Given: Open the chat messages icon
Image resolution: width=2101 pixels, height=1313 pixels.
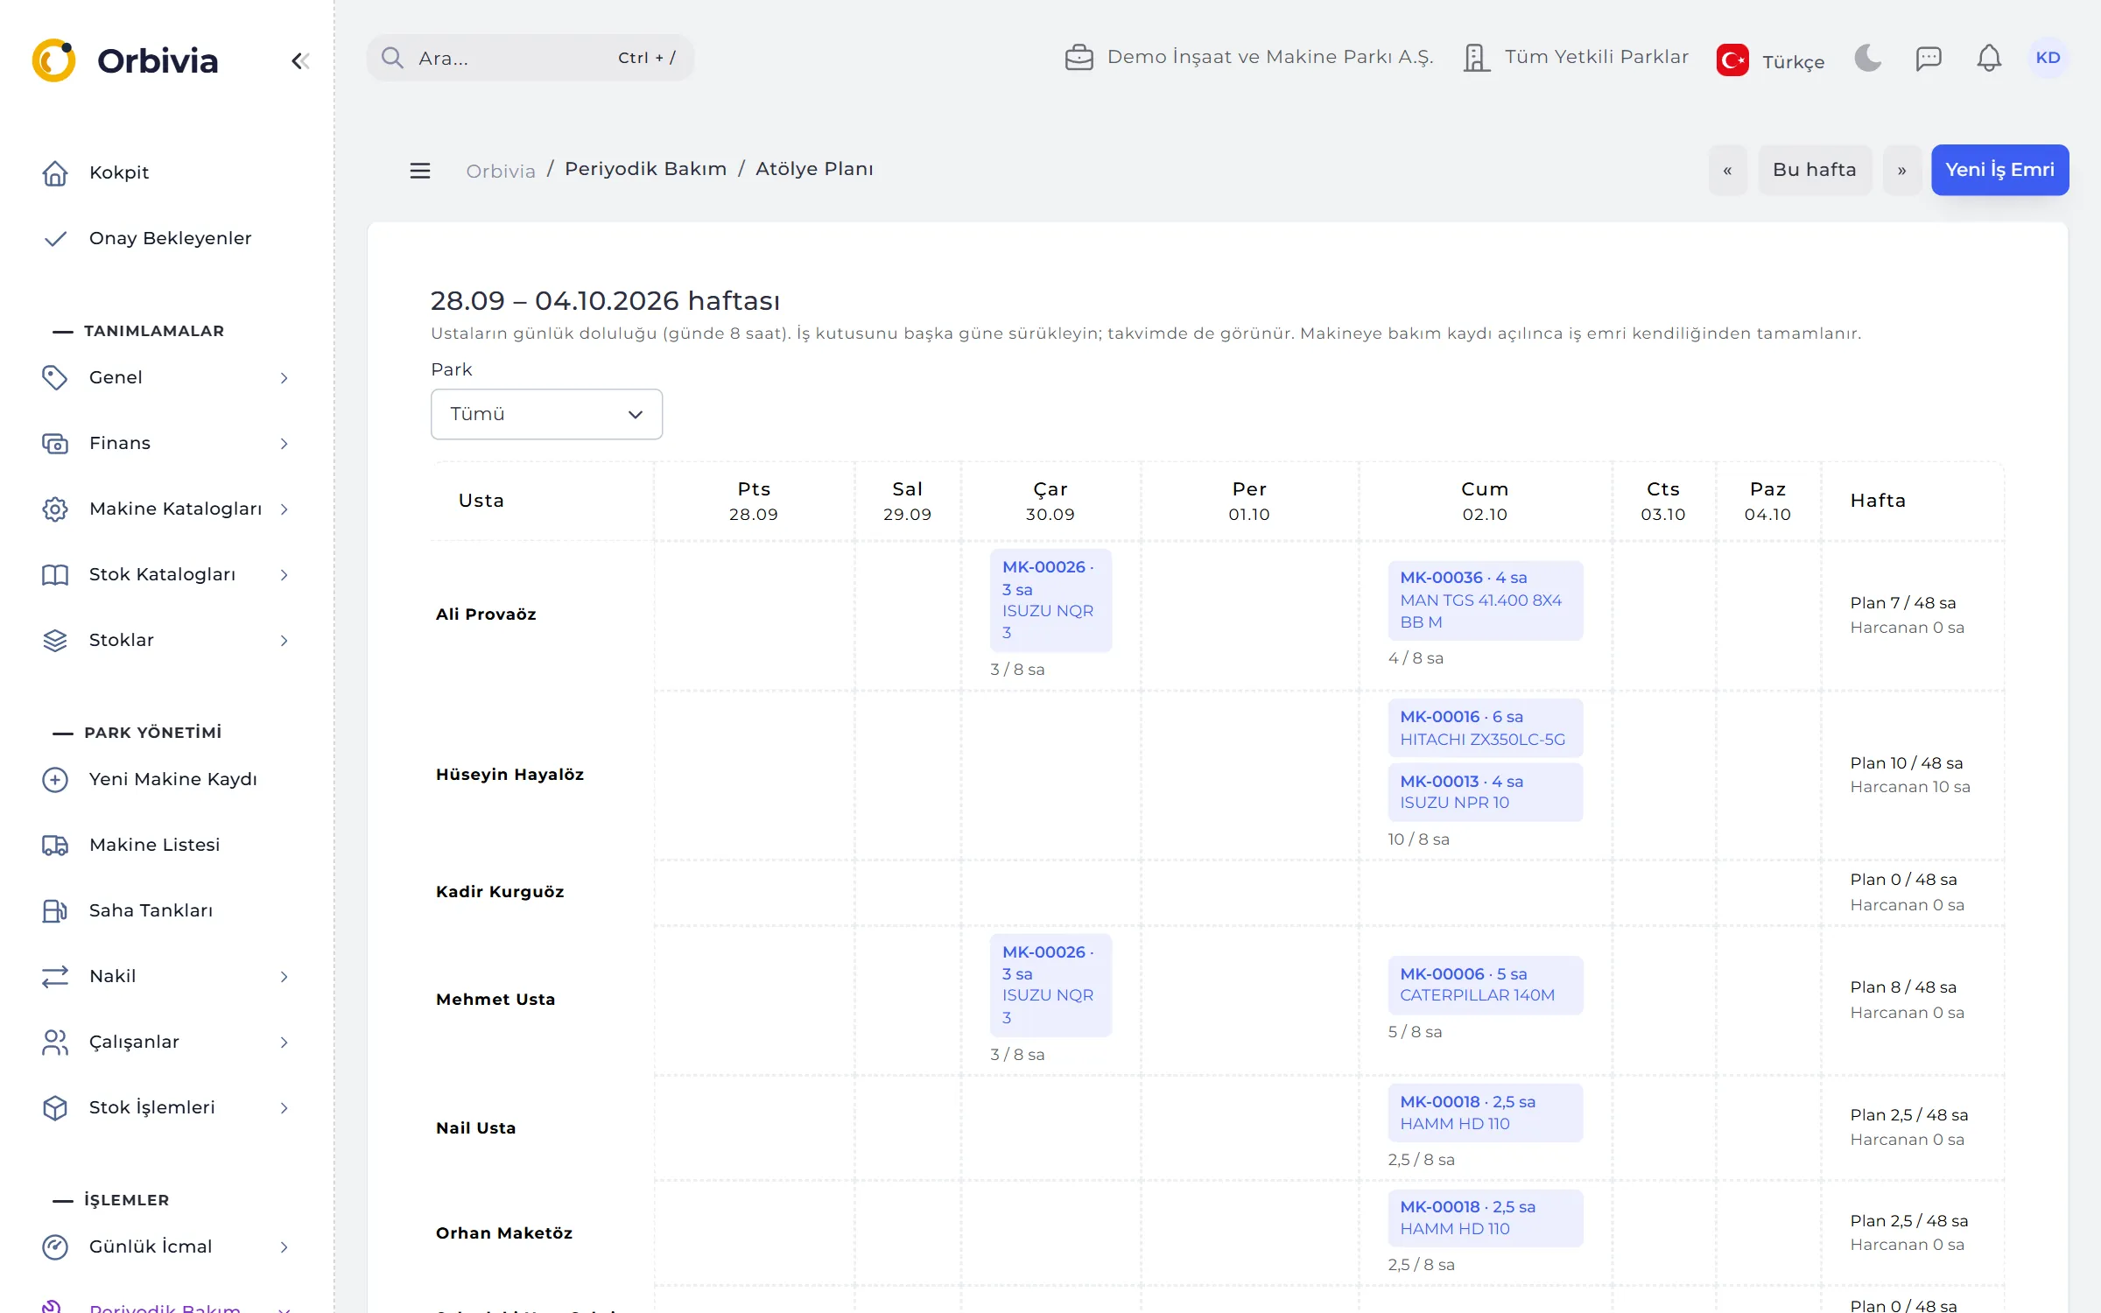Looking at the screenshot, I should tap(1929, 58).
